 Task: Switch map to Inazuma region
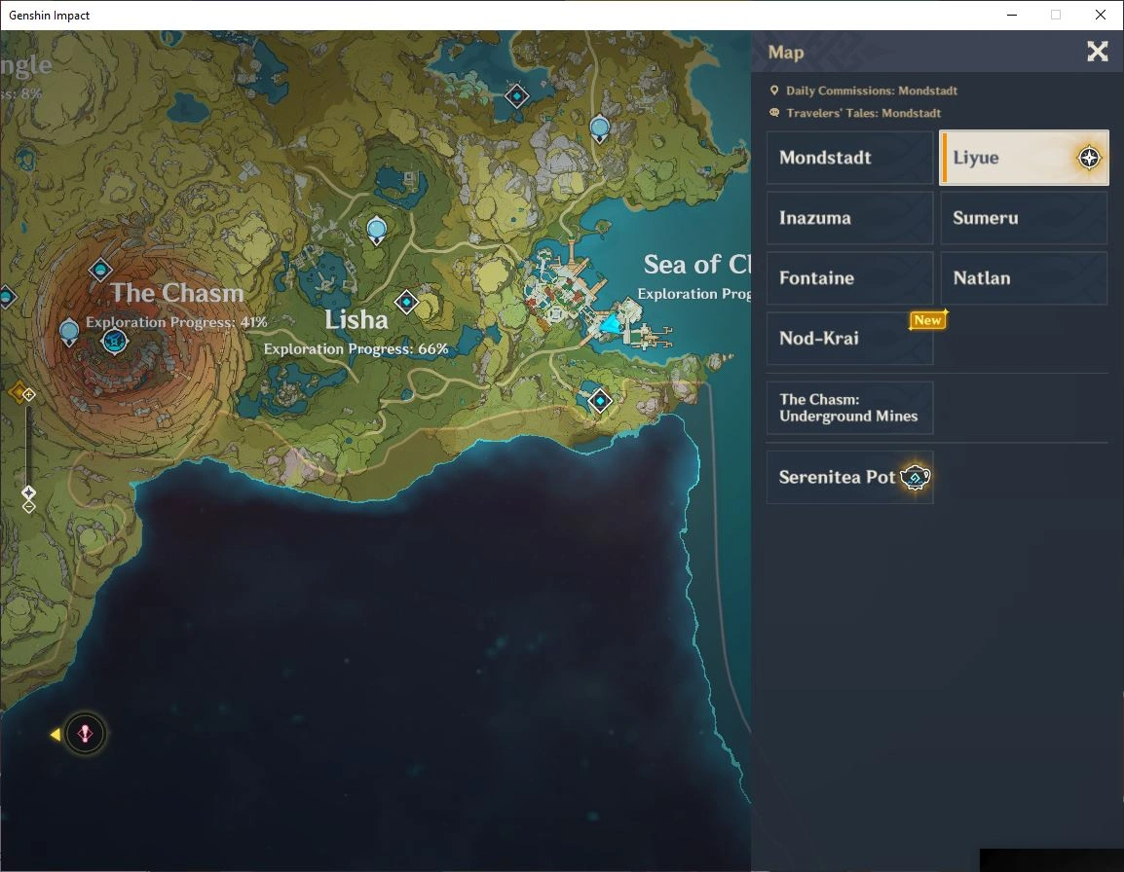pos(850,218)
